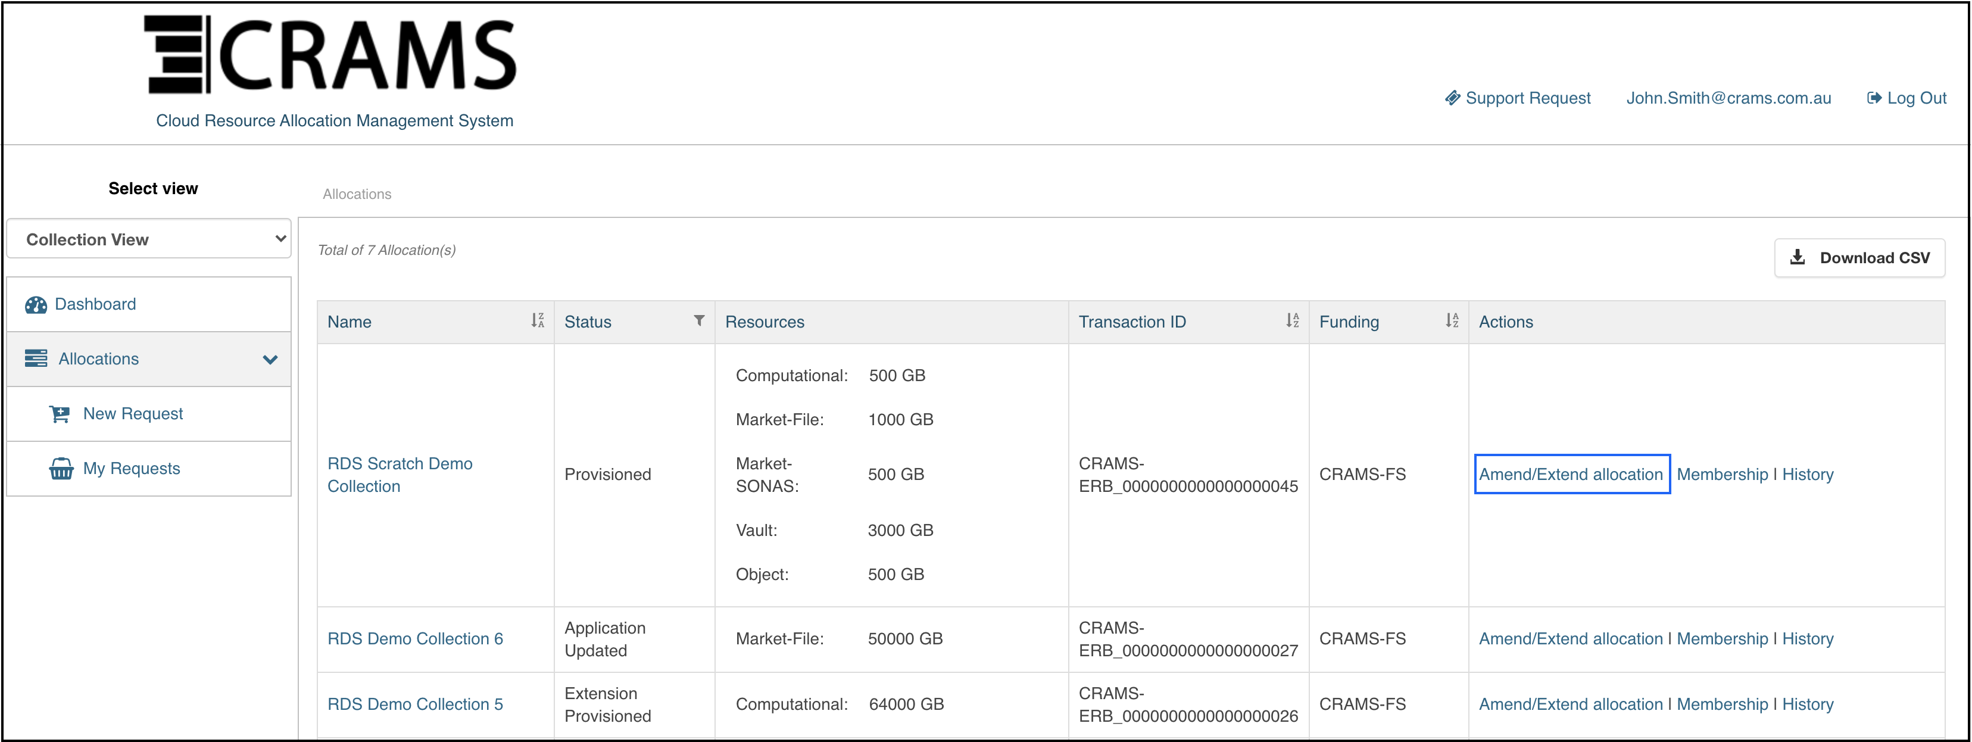Open My Requests from the sidebar
Image resolution: width=1972 pixels, height=742 pixels.
(148, 469)
